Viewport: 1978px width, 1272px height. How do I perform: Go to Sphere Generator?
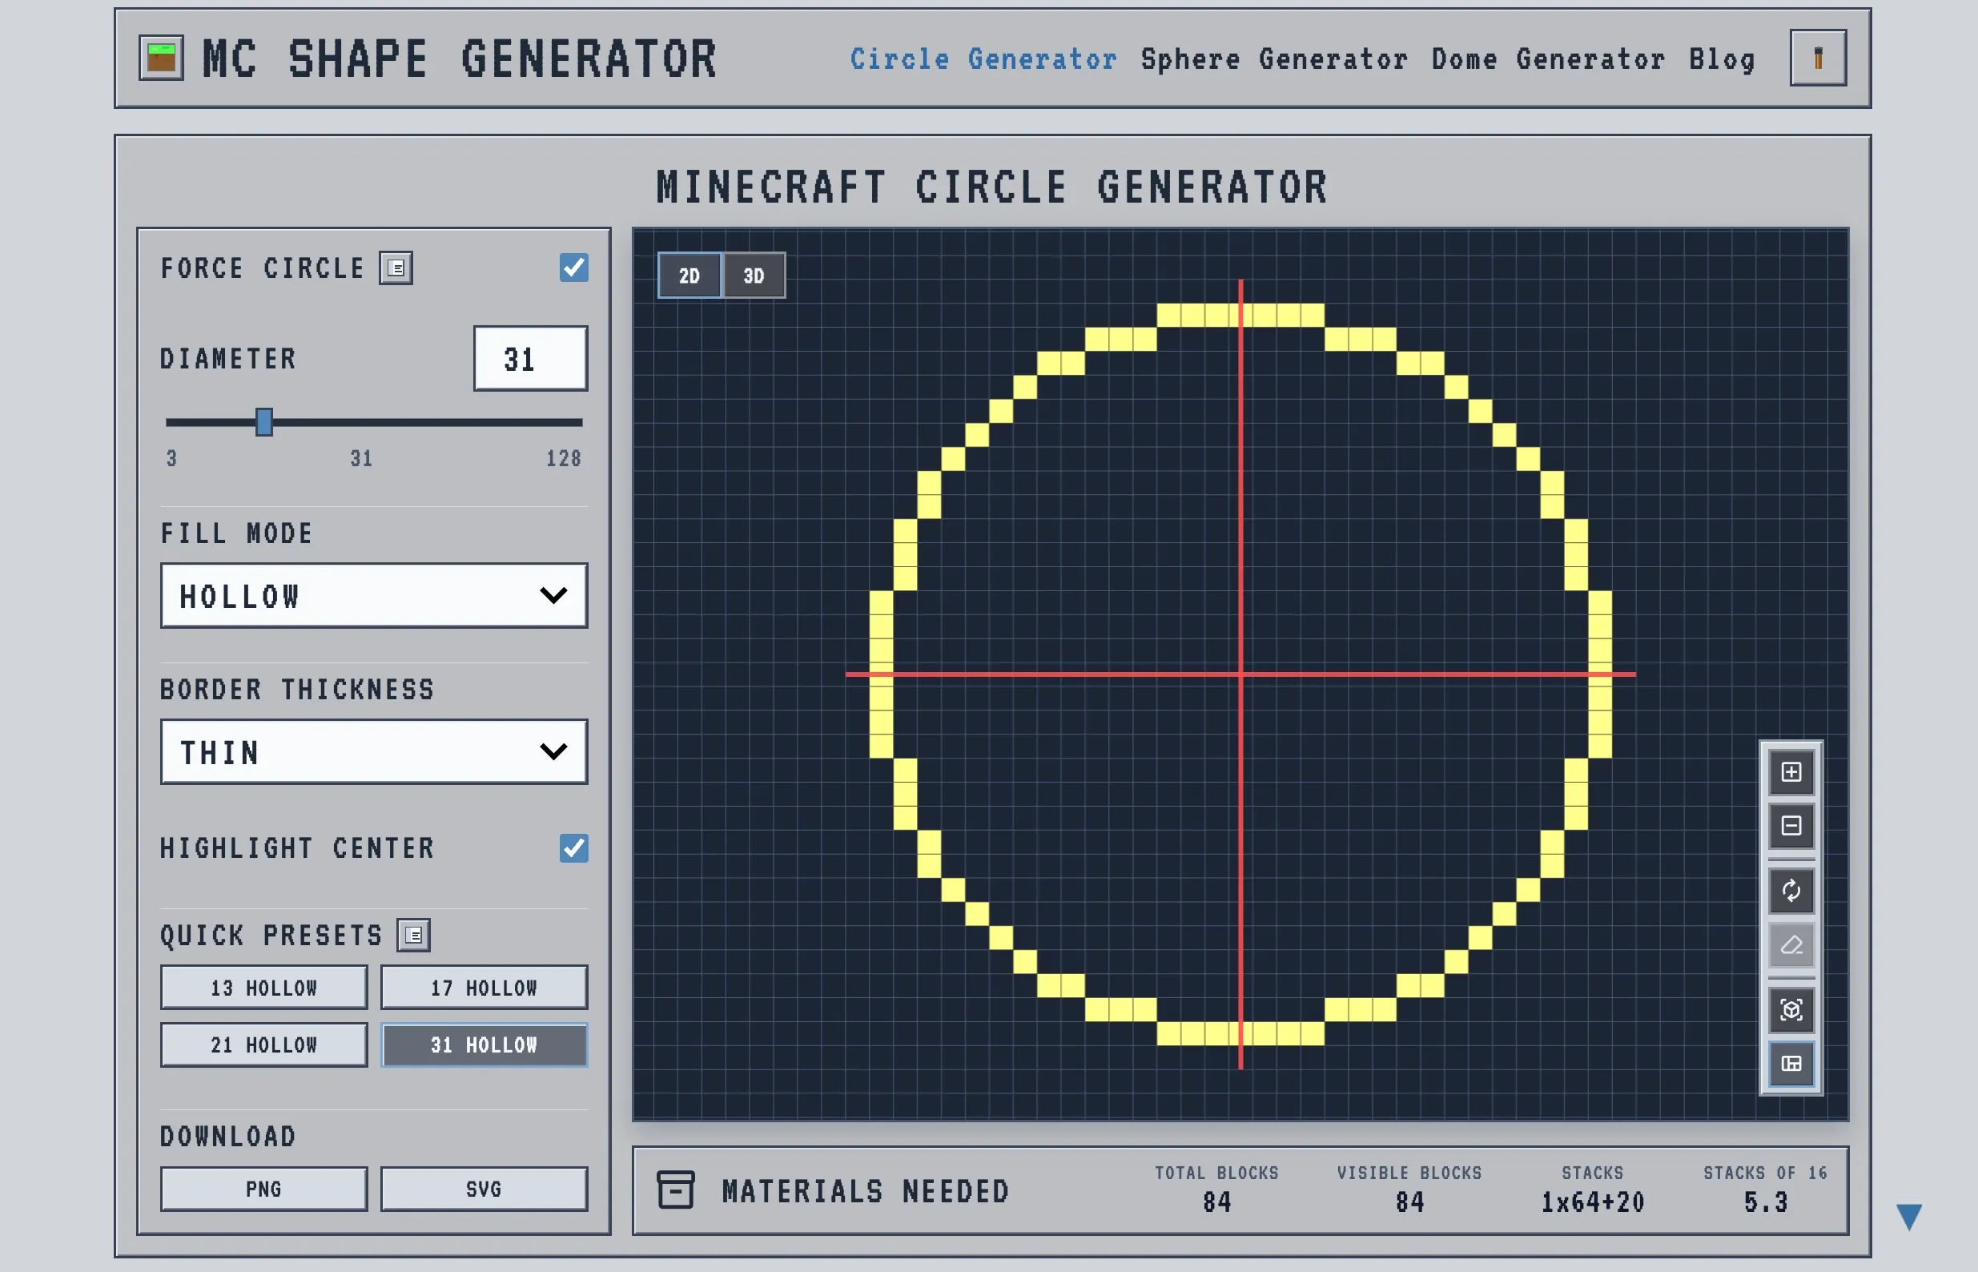coord(1275,58)
